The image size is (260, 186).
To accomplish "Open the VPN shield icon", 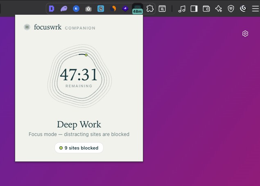I will coord(231,9).
